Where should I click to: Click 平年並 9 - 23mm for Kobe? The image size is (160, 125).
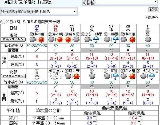[48, 118]
